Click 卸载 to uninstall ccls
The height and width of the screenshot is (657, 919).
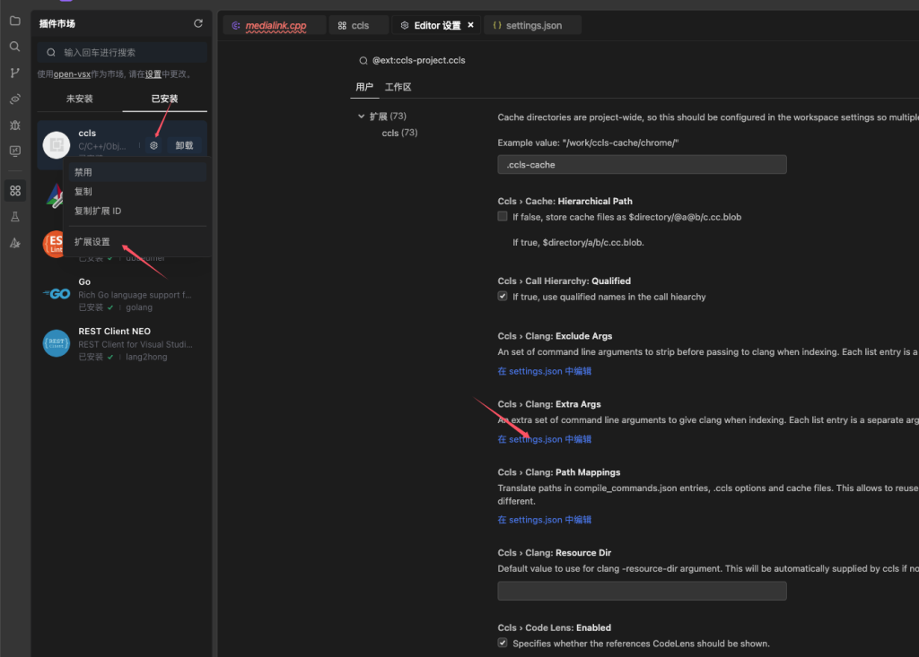click(x=184, y=145)
